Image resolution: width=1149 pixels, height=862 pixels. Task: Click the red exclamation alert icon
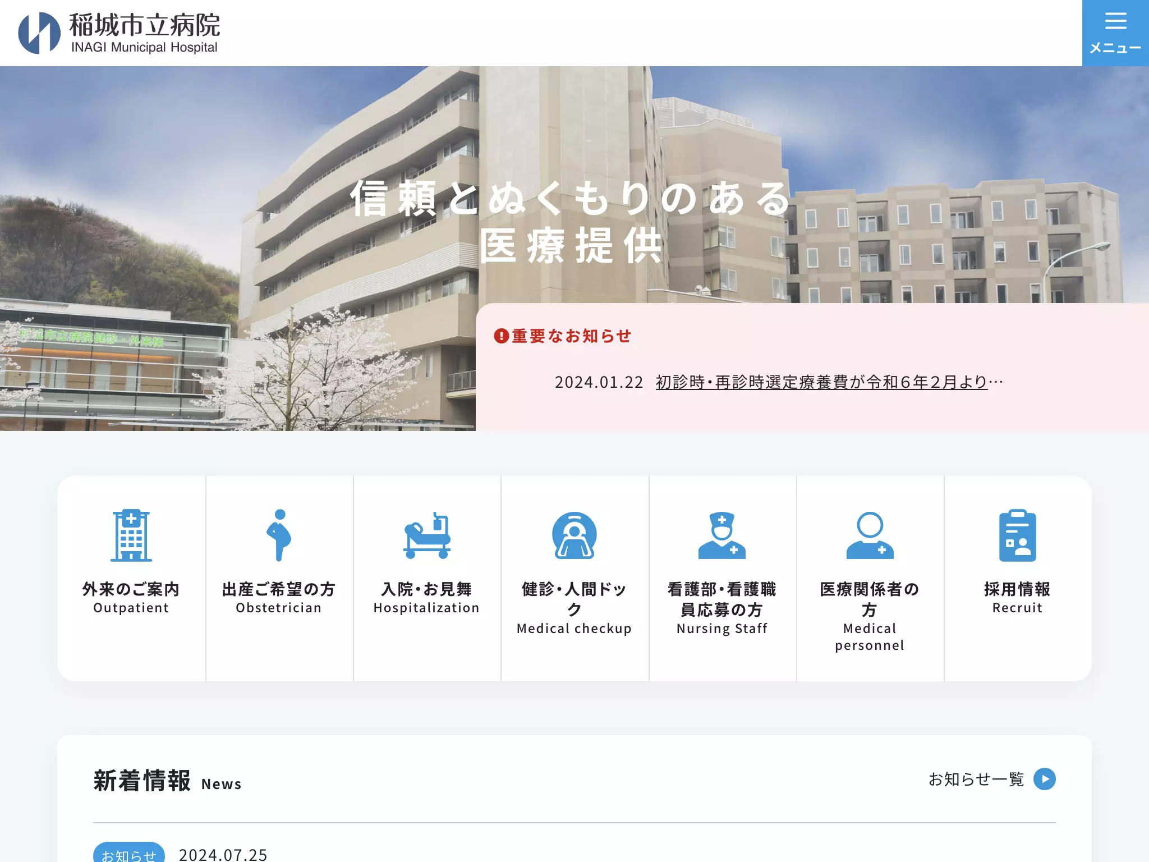pyautogui.click(x=501, y=336)
